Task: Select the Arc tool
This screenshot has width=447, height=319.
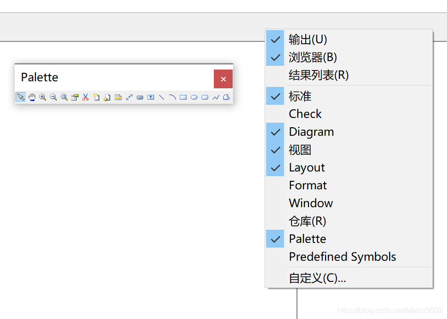Action: coord(172,97)
